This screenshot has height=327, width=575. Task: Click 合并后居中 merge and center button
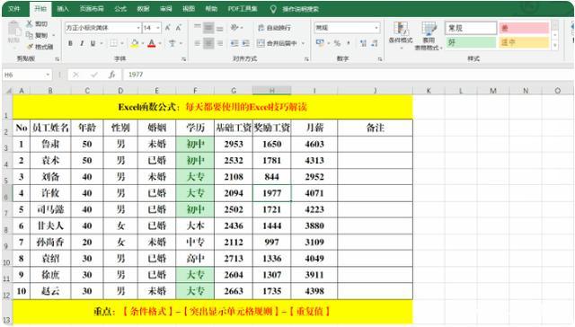tap(278, 43)
